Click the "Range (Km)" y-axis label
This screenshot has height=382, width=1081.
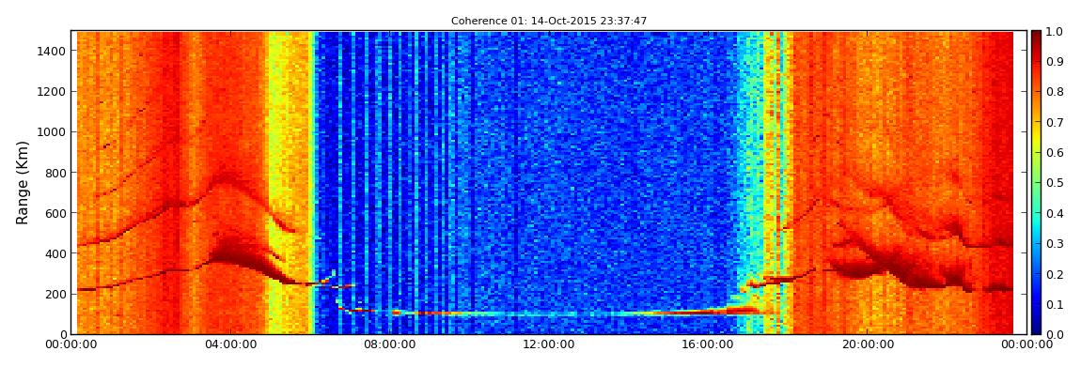[x=22, y=182]
